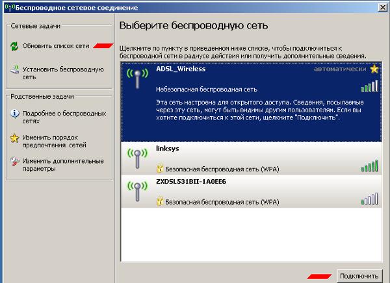Click the star icon beside network order
390x283 pixels.
pyautogui.click(x=14, y=138)
